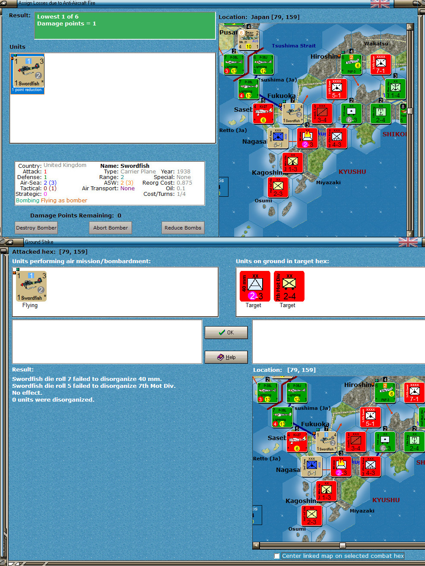Click 'Bombing Flying as bomber' status text
Screen dimensions: 425x566
tap(51, 201)
